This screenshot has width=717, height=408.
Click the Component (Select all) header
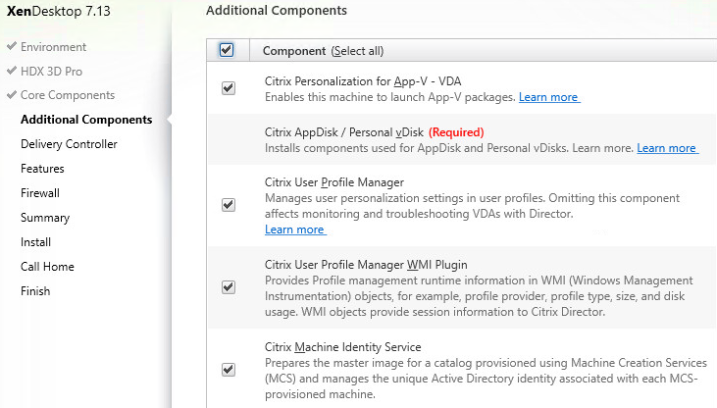[x=323, y=51]
